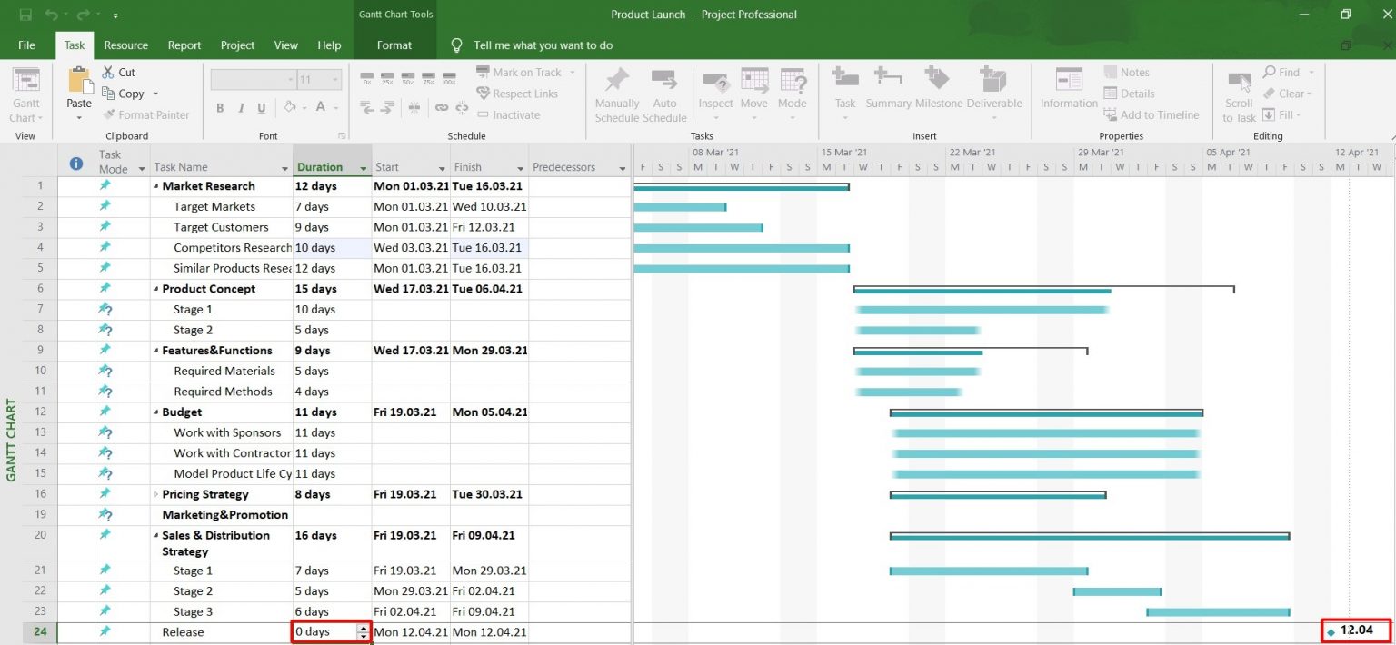
Task: Select the Milestone insert icon
Action: pyautogui.click(x=936, y=86)
